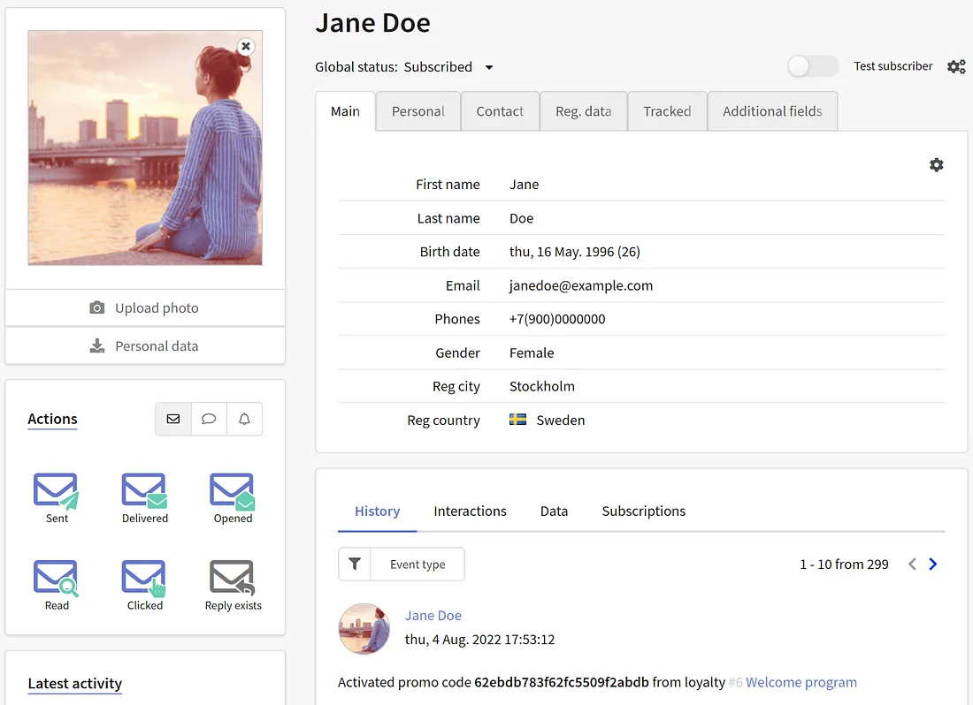973x705 pixels.
Task: Click the Sweden flag icon
Action: tap(517, 420)
